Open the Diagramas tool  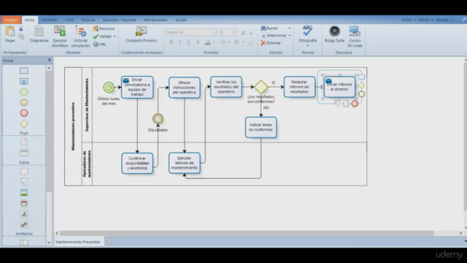(x=39, y=34)
